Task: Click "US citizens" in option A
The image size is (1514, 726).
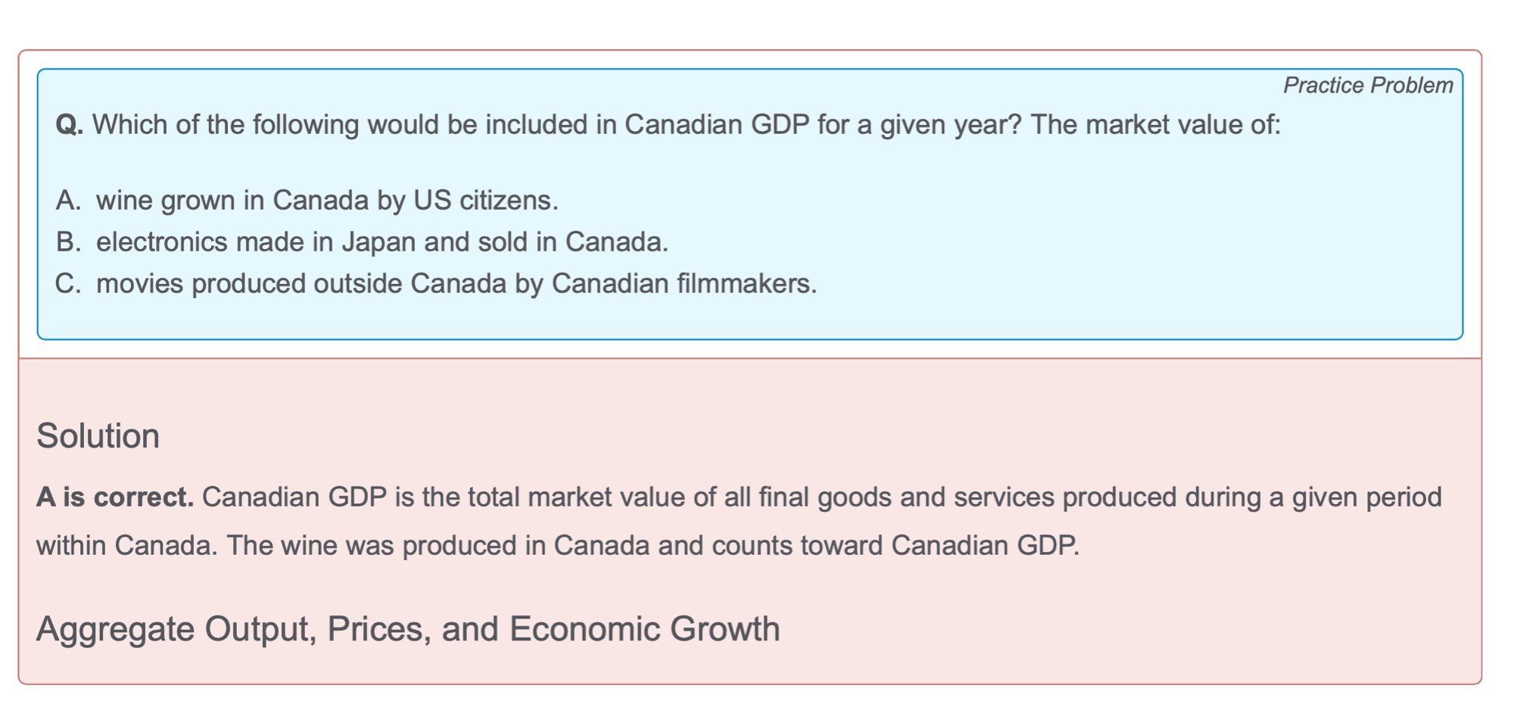Action: click(x=485, y=201)
